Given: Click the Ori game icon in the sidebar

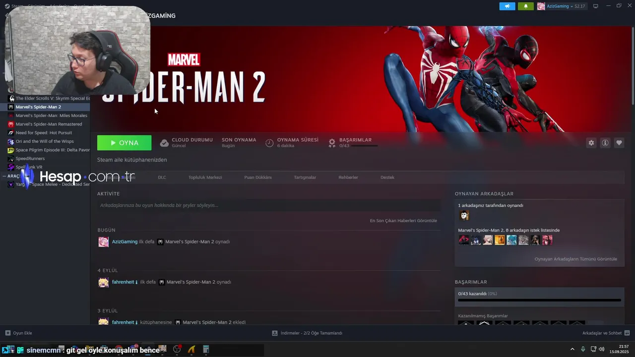Looking at the screenshot, I should click(x=11, y=141).
